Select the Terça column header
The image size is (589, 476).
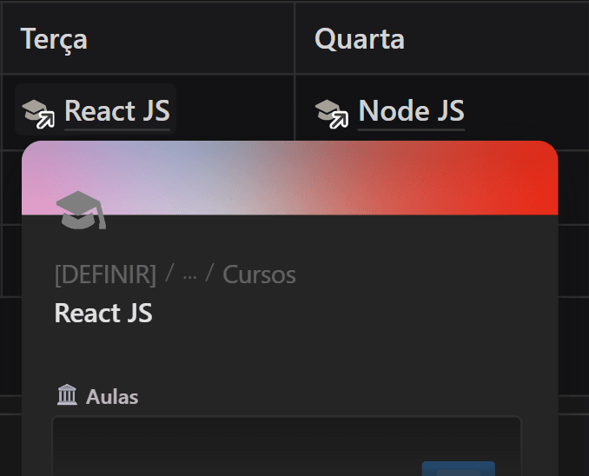[54, 39]
